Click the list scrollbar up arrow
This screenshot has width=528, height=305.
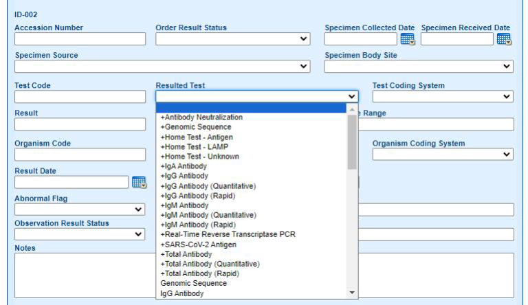click(352, 109)
